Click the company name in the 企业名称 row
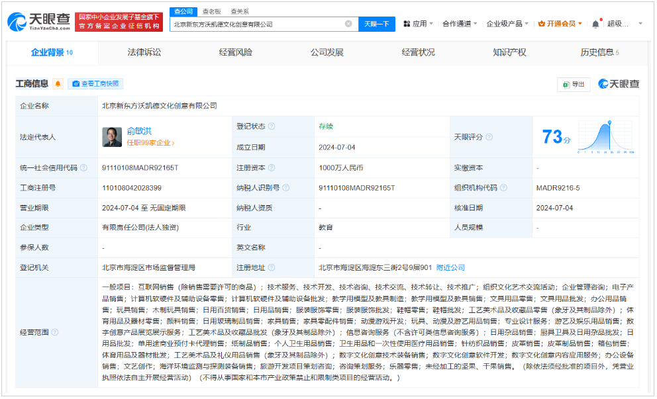 pyautogui.click(x=159, y=106)
